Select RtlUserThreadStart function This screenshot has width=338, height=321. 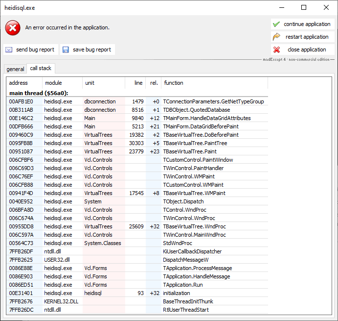tap(186, 310)
